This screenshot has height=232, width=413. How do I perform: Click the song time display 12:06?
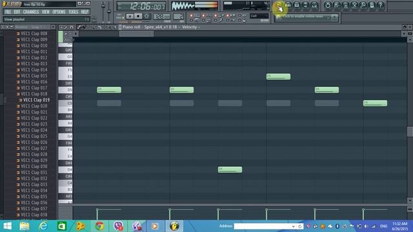(141, 6)
